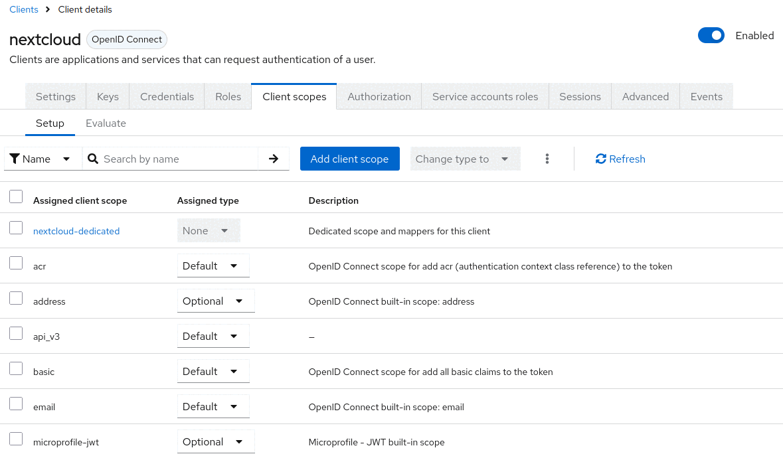Image resolution: width=783 pixels, height=458 pixels.
Task: Open the Name search attribute dropdown
Action: pyautogui.click(x=65, y=159)
